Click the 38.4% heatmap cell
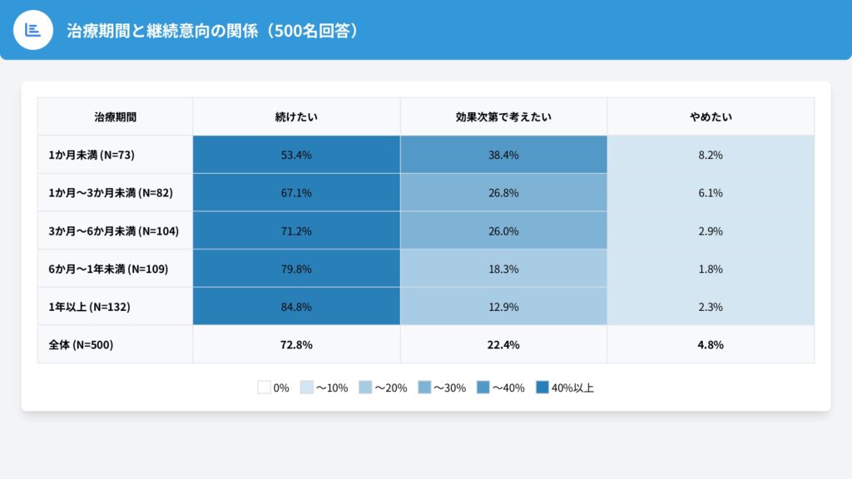The image size is (852, 479). tap(503, 155)
